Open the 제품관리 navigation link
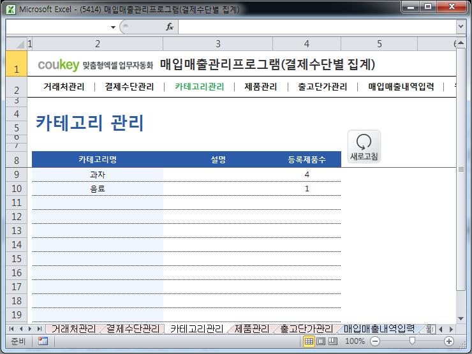 pos(260,87)
